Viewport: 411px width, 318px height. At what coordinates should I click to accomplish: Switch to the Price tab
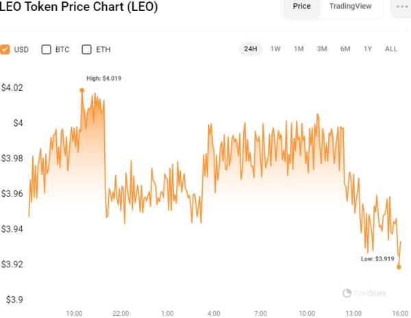click(301, 6)
